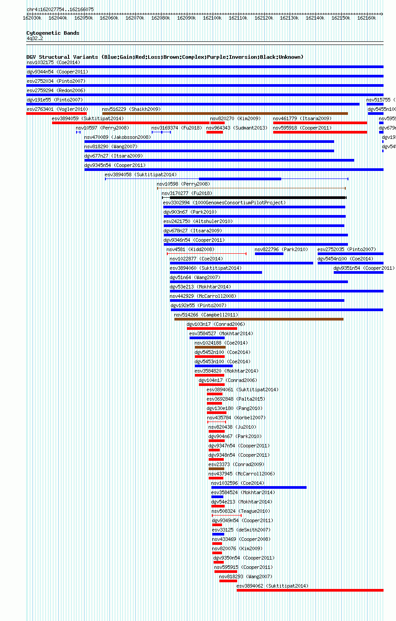Click the nsv1032175 (Coe2014) variant label

pos(53,62)
